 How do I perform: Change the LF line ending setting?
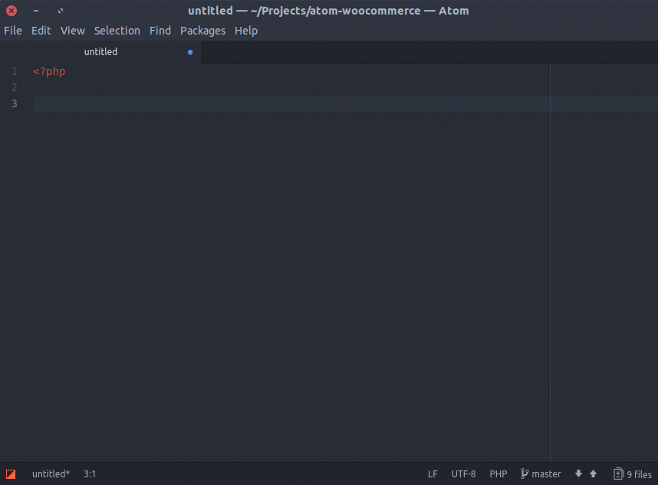tap(433, 474)
